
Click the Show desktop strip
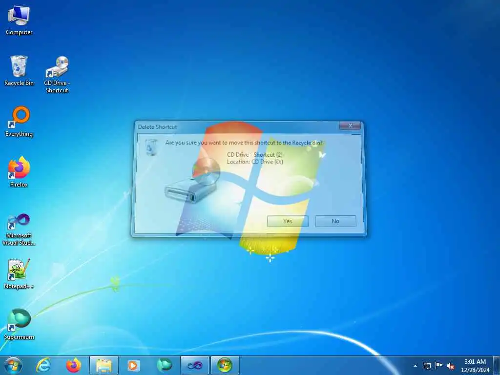pyautogui.click(x=497, y=365)
